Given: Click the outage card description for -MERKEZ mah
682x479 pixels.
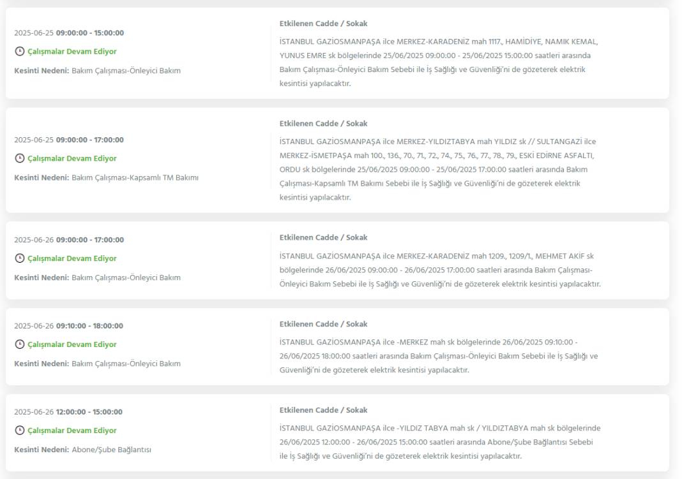Looking at the screenshot, I should point(439,356).
